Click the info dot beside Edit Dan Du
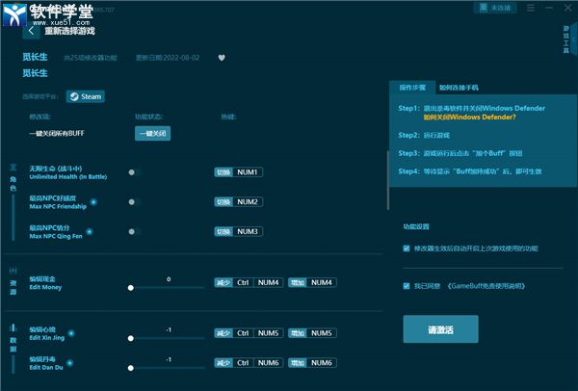Image resolution: width=578 pixels, height=391 pixels. coord(70,364)
